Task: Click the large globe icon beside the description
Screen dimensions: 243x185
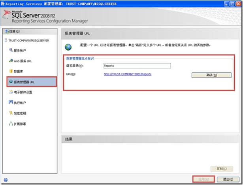Action: pyautogui.click(x=68, y=47)
